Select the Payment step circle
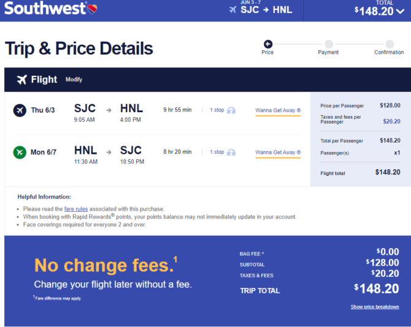 [329, 44]
